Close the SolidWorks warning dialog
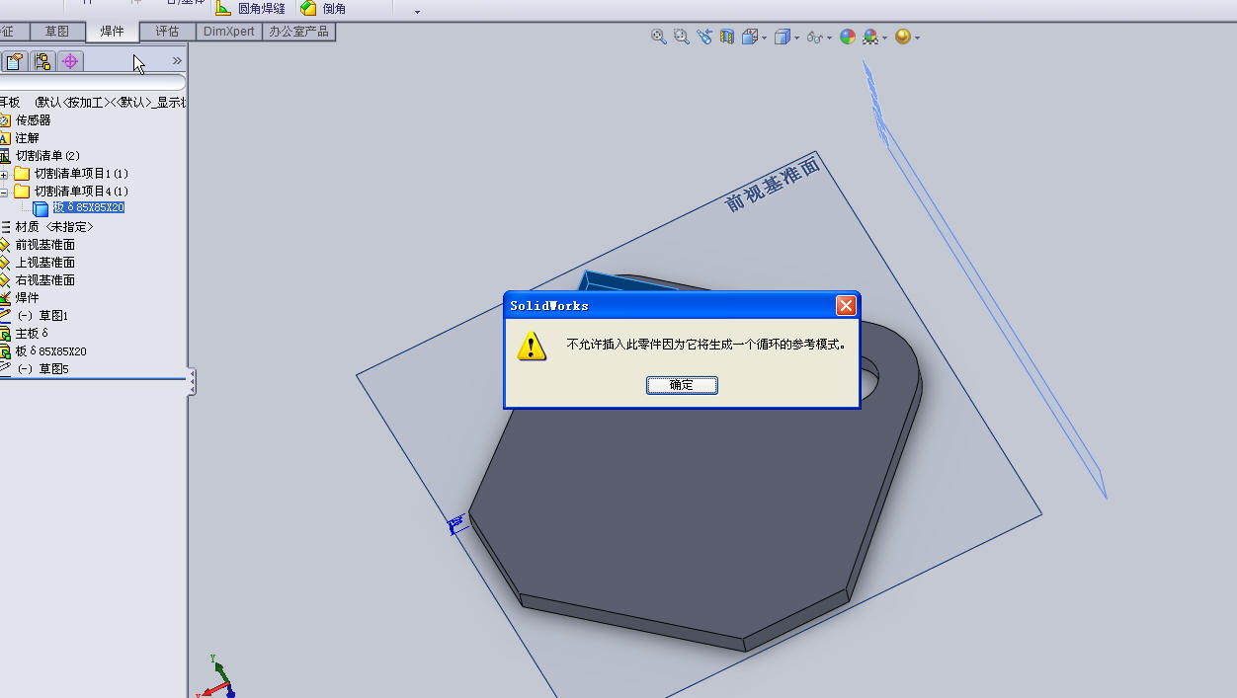The height and width of the screenshot is (698, 1237). point(846,306)
